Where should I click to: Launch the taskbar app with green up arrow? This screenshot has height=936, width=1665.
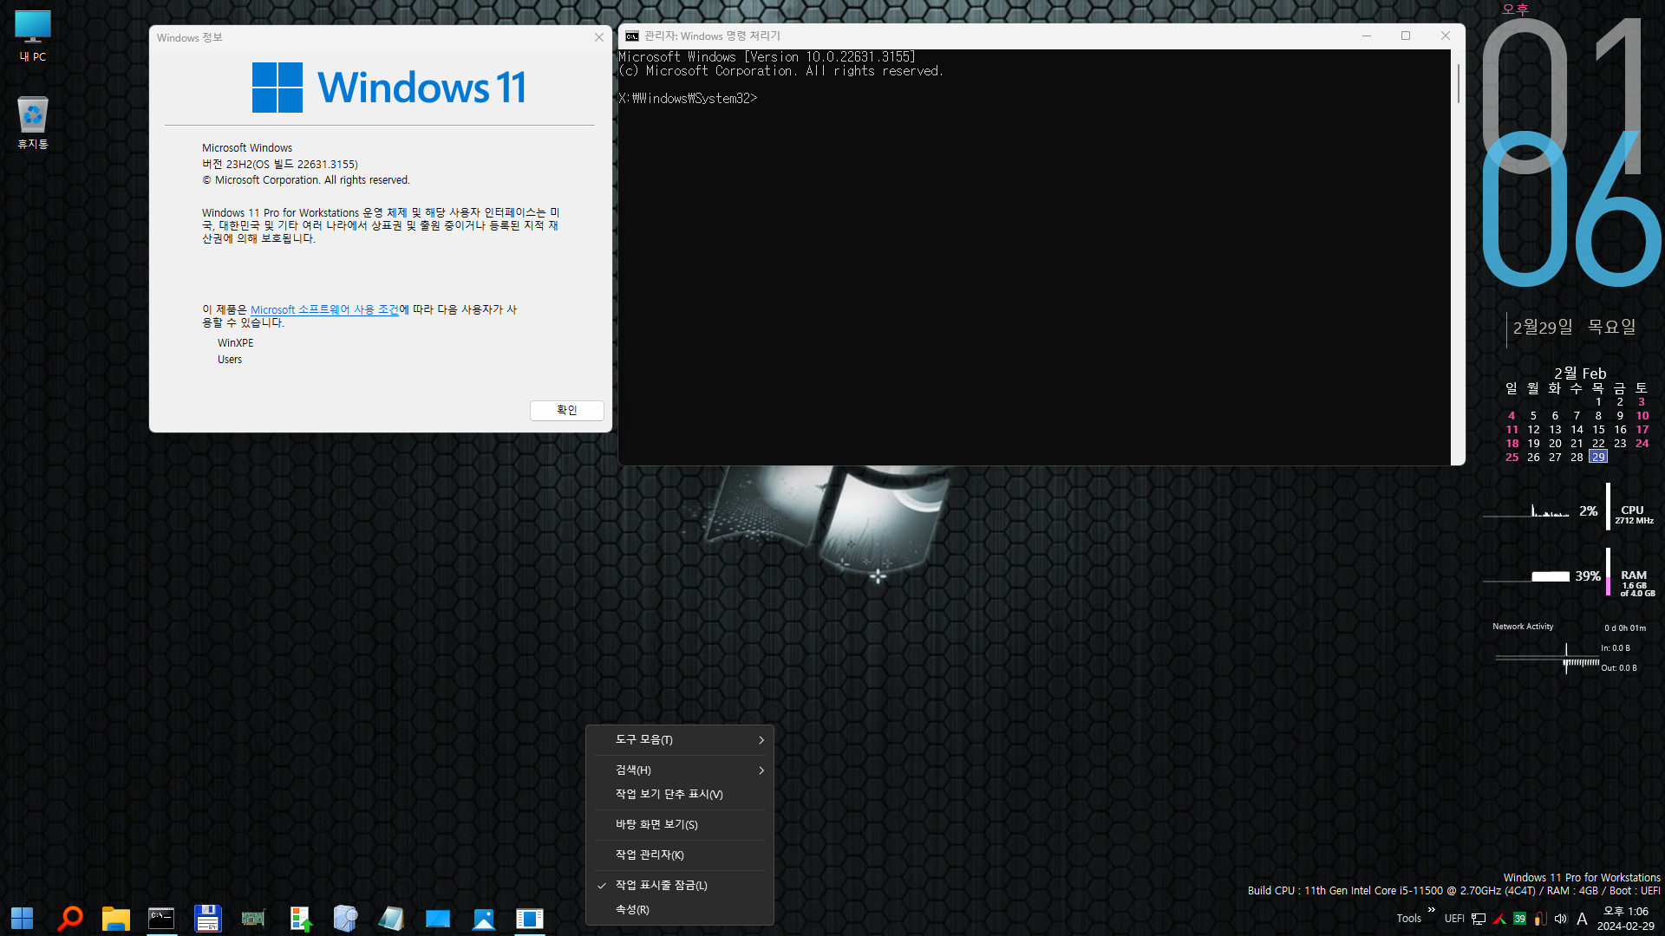click(x=300, y=919)
